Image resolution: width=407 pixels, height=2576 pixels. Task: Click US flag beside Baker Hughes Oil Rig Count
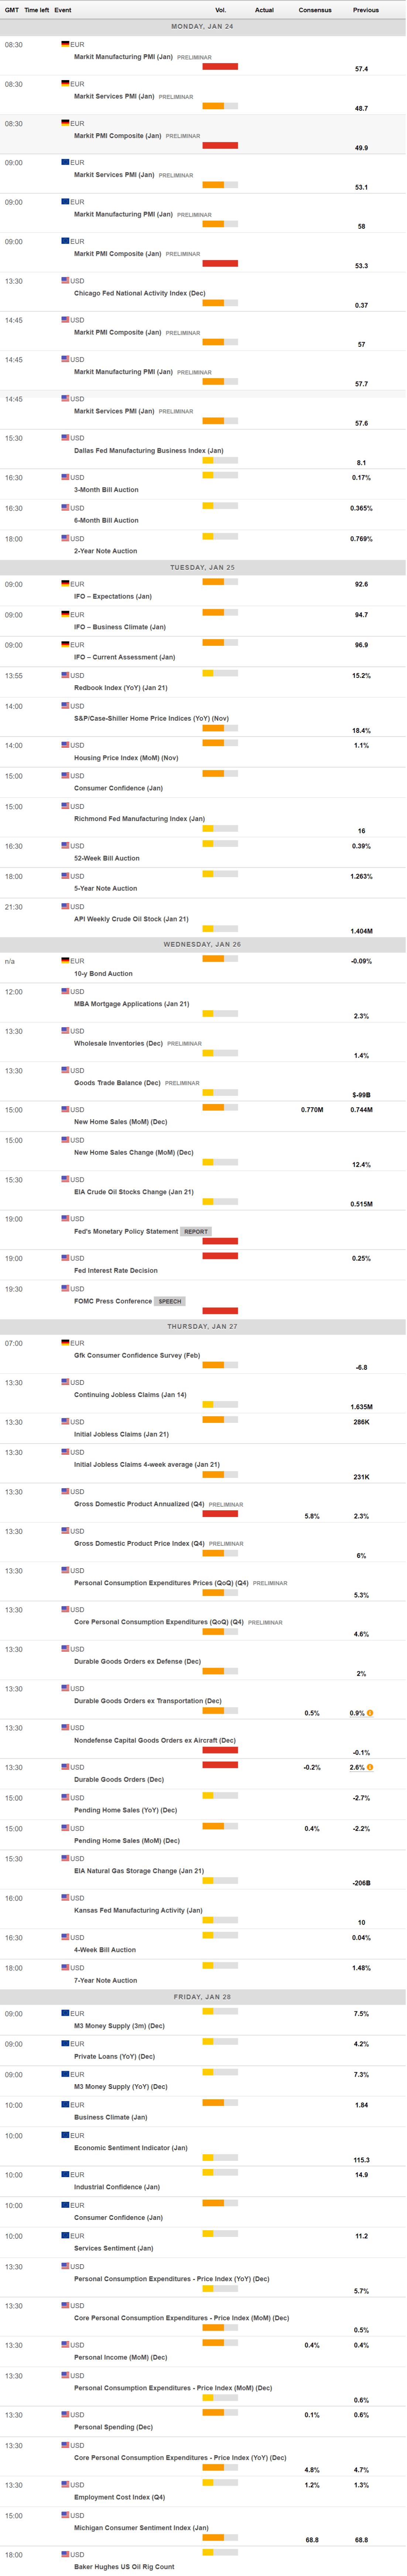(x=65, y=2554)
